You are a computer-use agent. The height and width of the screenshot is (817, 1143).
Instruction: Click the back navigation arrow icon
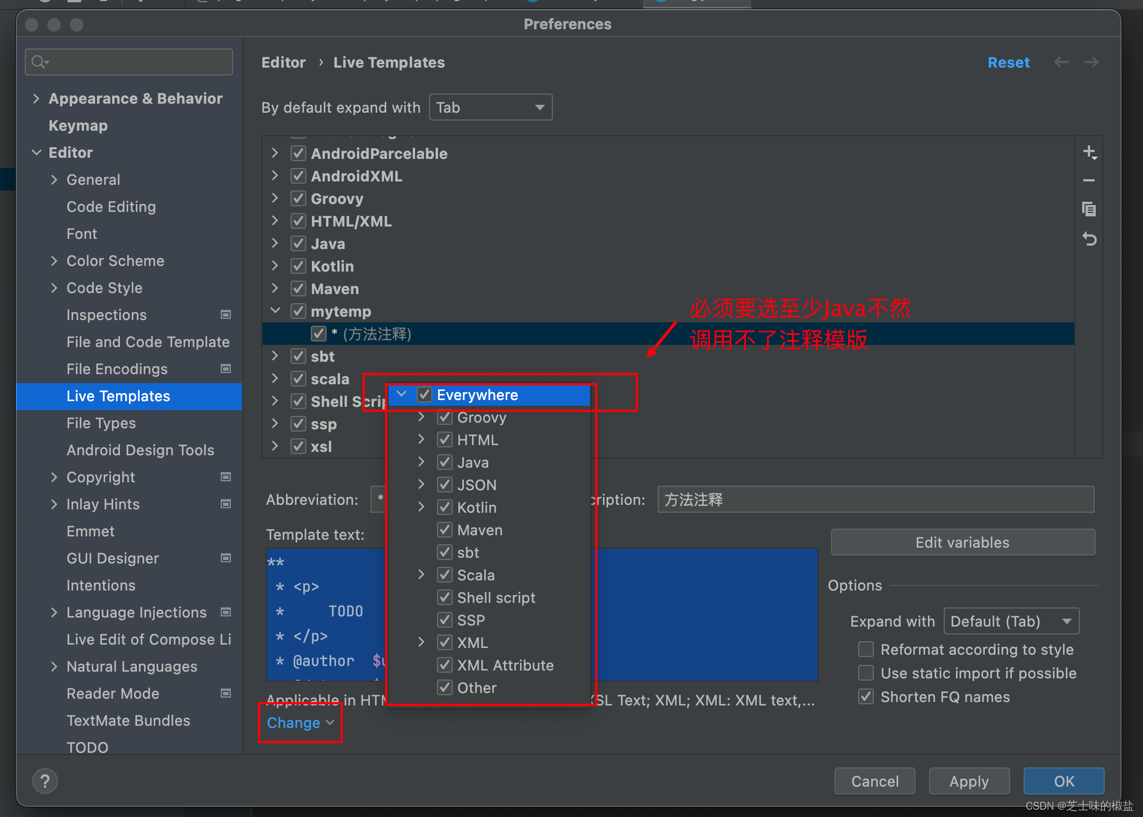point(1061,62)
